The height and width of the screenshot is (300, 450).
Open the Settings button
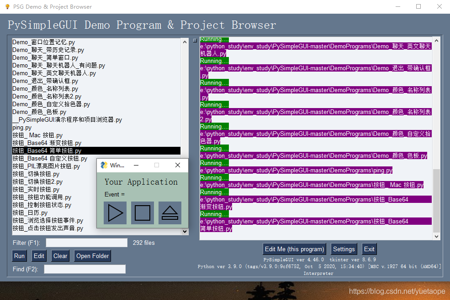tap(344, 249)
